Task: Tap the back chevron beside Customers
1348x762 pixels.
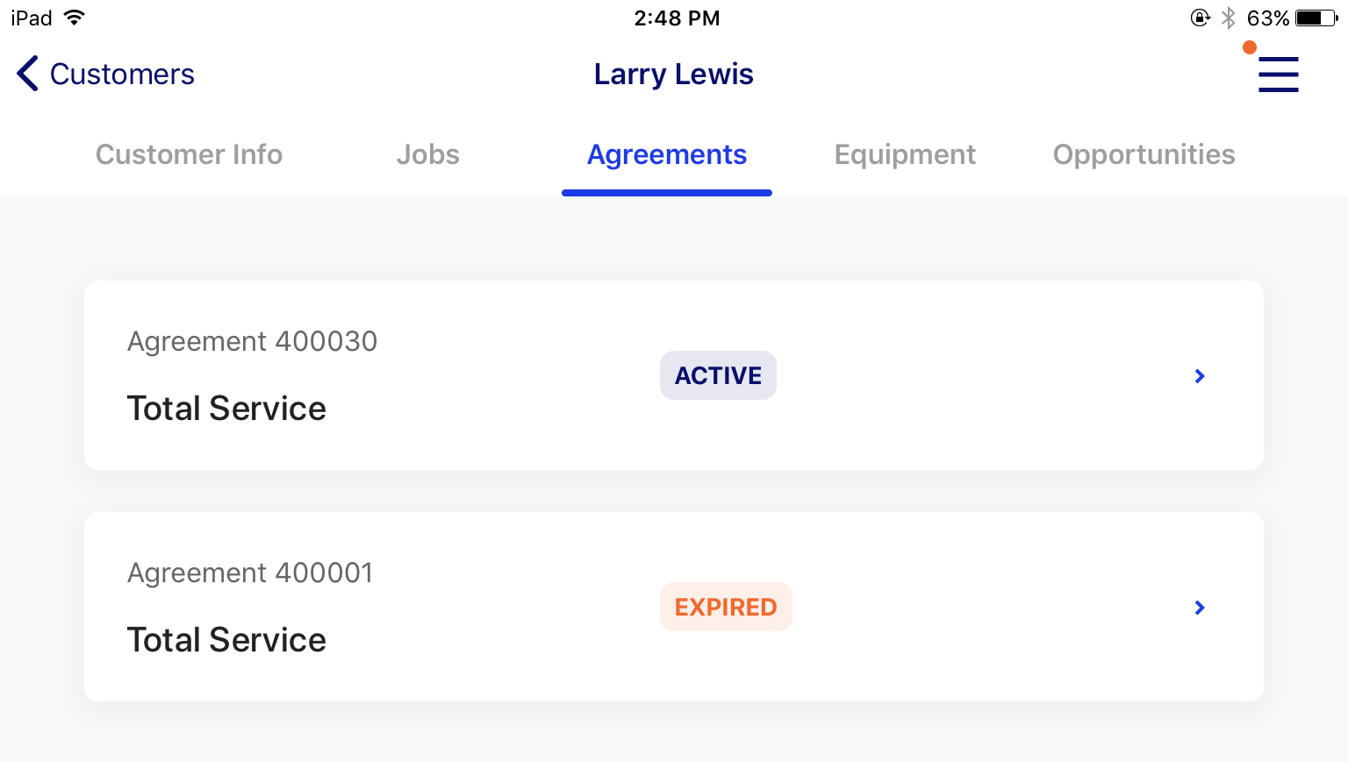Action: point(27,74)
